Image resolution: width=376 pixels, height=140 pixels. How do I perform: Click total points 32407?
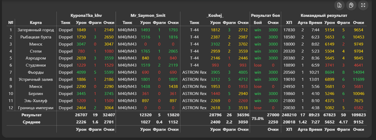point(109,115)
